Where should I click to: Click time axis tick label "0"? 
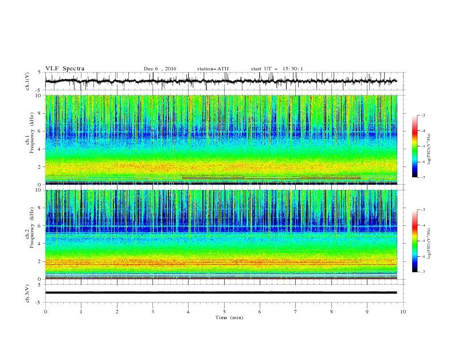[x=45, y=312]
